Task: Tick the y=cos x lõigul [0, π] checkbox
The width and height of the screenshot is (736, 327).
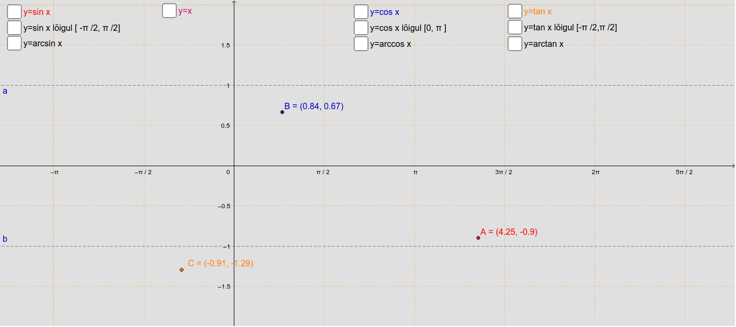Action: pyautogui.click(x=361, y=28)
